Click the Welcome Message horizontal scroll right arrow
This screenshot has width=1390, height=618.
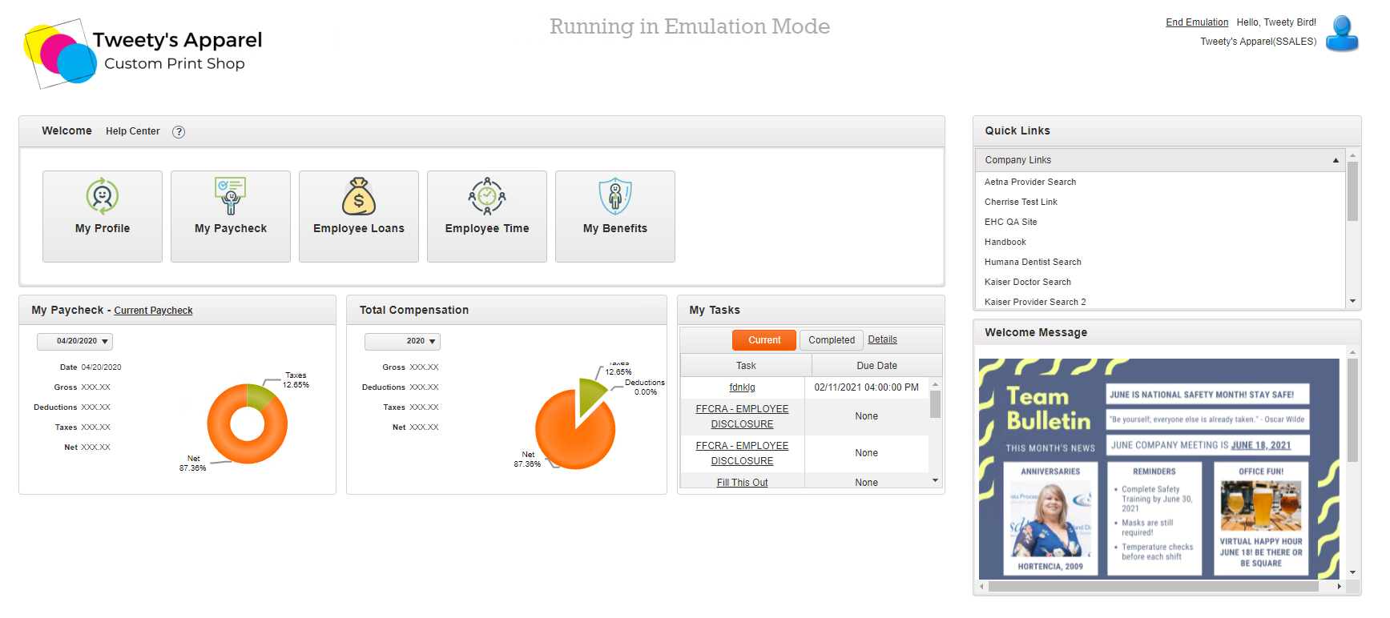pos(1339,587)
